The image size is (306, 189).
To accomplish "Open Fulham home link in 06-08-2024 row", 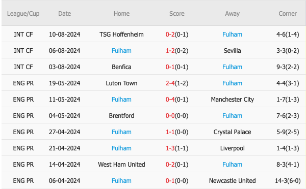I will 121,51.
